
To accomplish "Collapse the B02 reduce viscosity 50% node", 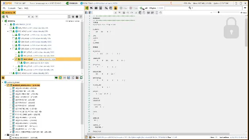I will [x=8, y=31].
